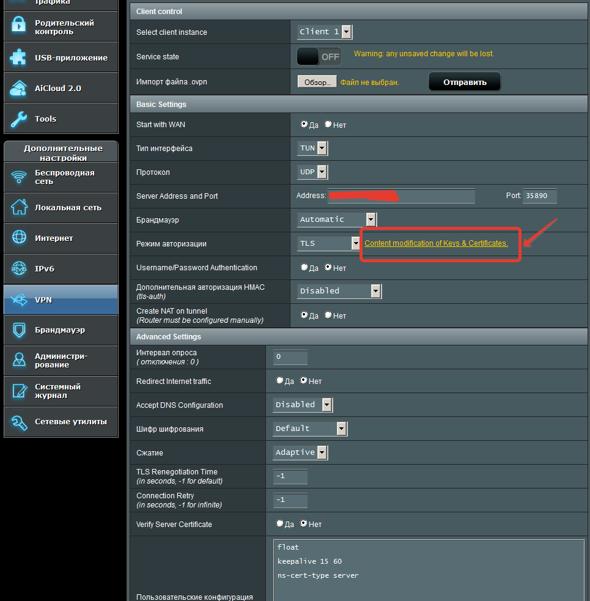Screen dimensions: 590x601
Task: Click the Отправить upload button
Action: [465, 82]
